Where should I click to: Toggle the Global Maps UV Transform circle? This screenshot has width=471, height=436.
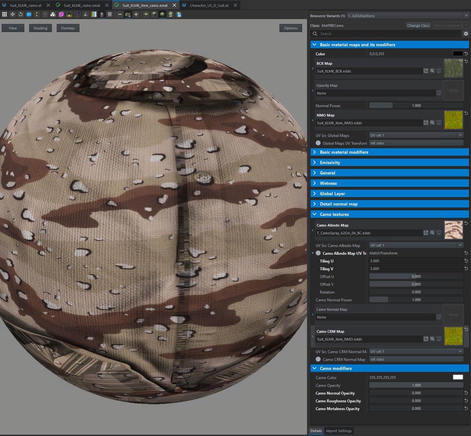coord(318,143)
